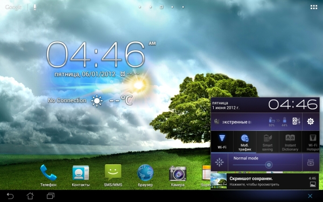
Task: Open the Recent apps button
Action: pyautogui.click(x=51, y=196)
